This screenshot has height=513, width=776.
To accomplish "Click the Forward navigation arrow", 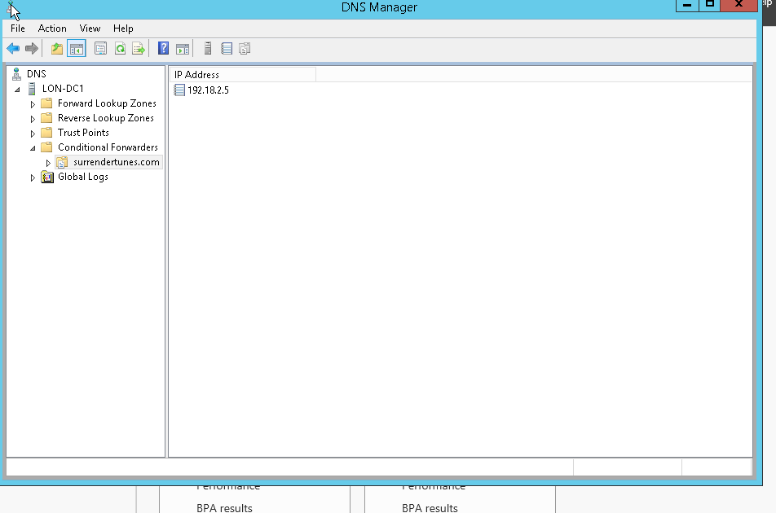I will pos(32,48).
